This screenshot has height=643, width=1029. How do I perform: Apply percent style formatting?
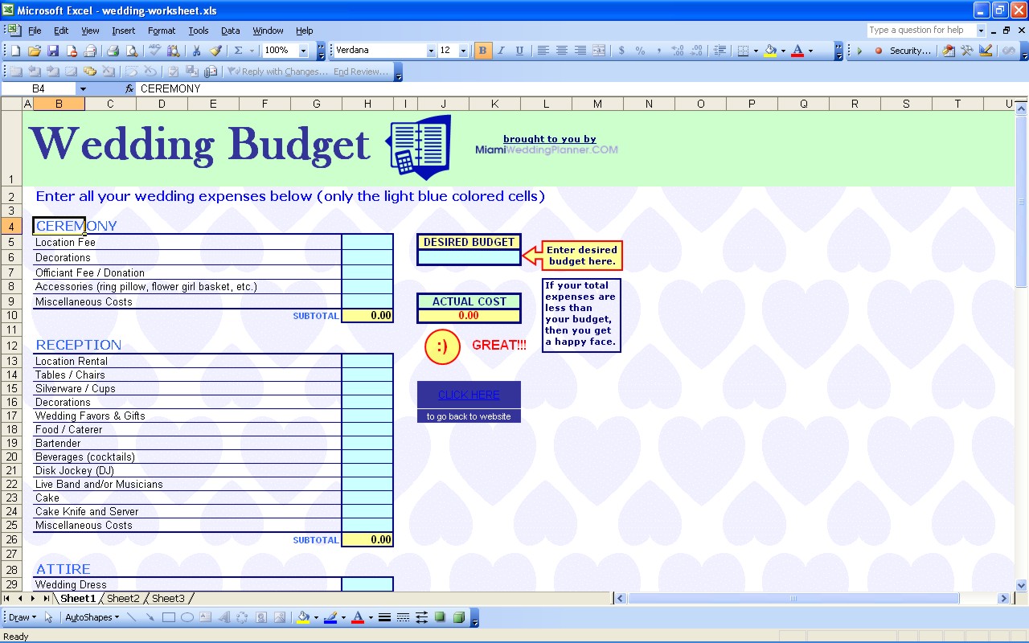tap(640, 51)
